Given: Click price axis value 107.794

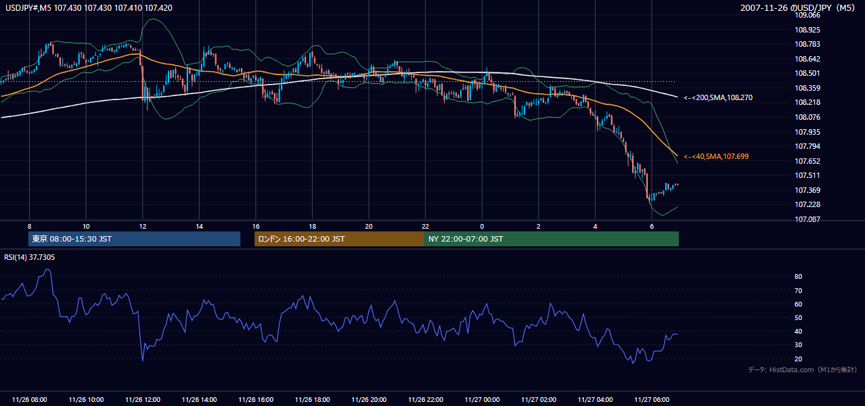Looking at the screenshot, I should click(x=807, y=146).
